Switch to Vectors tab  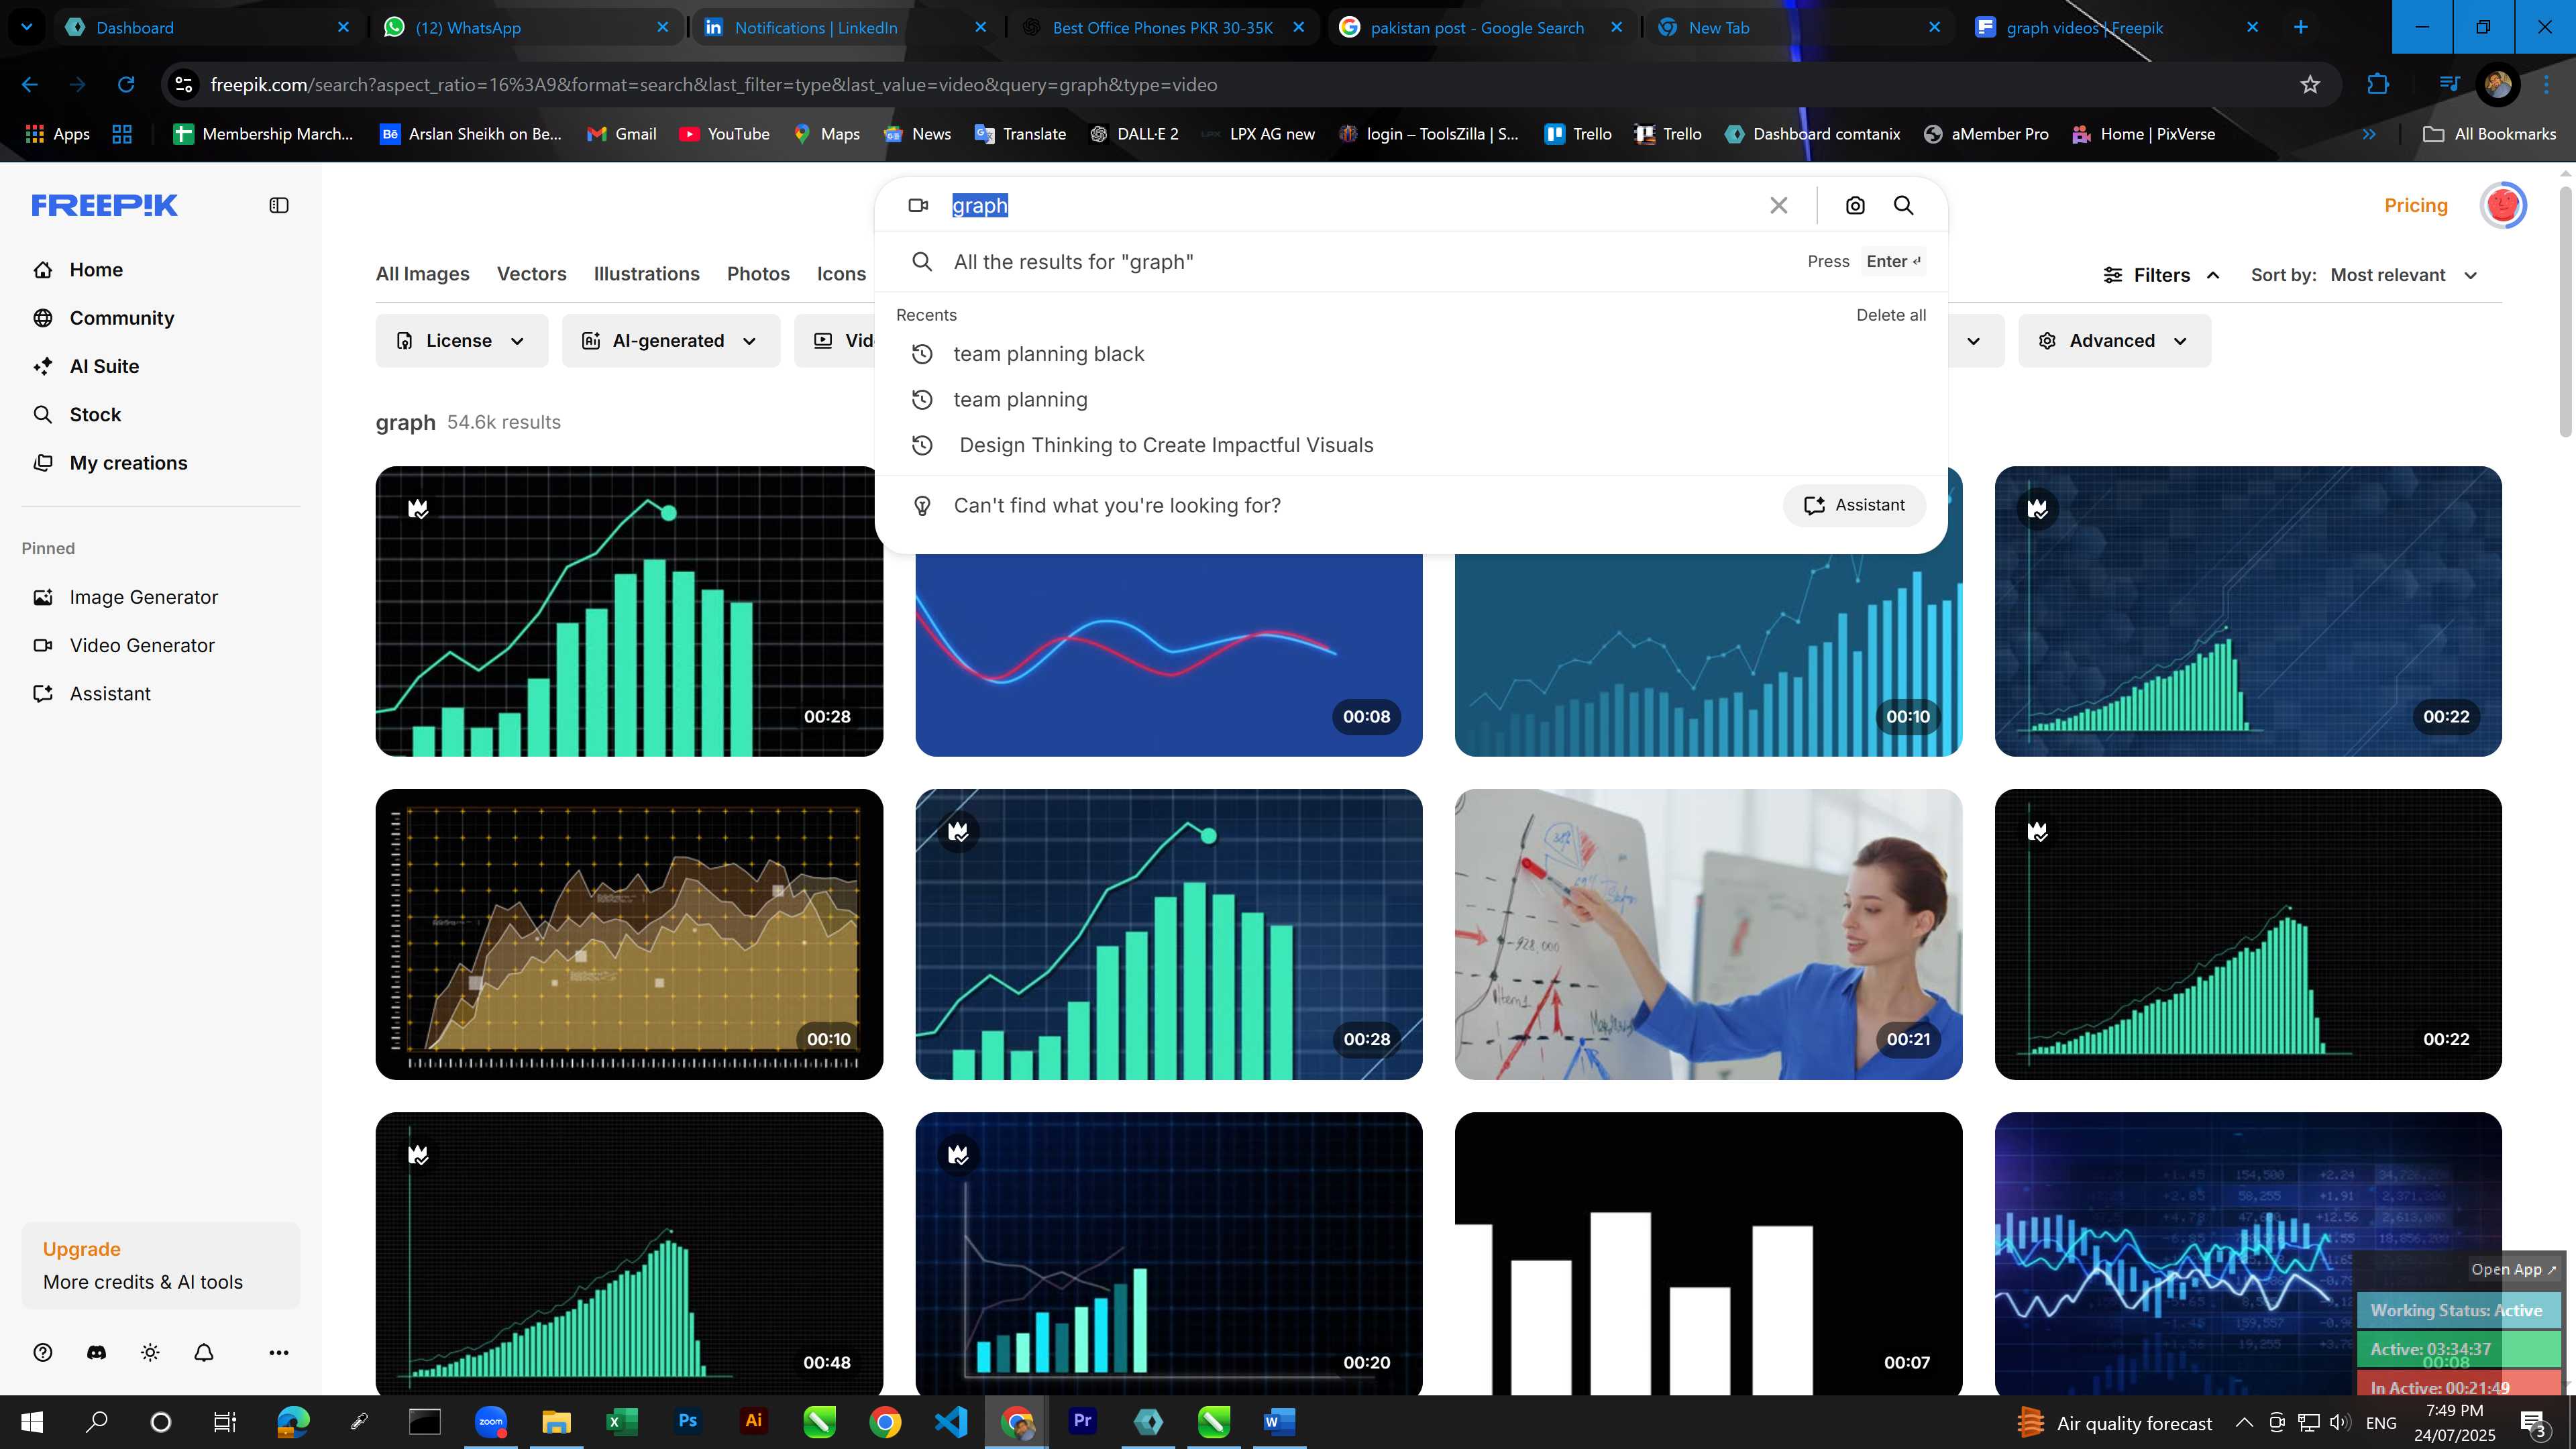pos(531,274)
